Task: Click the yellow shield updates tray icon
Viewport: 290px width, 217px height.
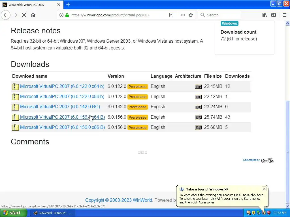Action: tap(253, 213)
